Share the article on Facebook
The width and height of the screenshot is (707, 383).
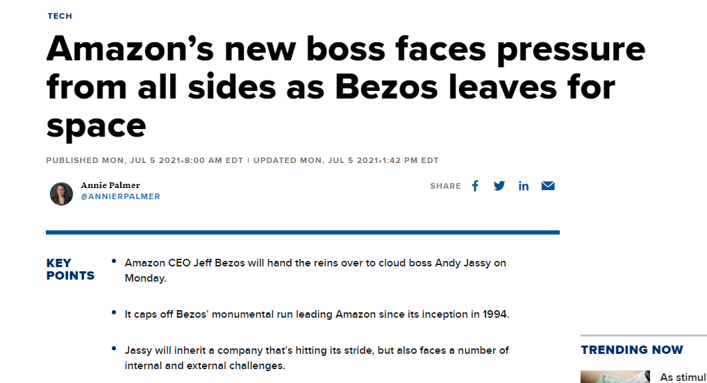click(475, 186)
